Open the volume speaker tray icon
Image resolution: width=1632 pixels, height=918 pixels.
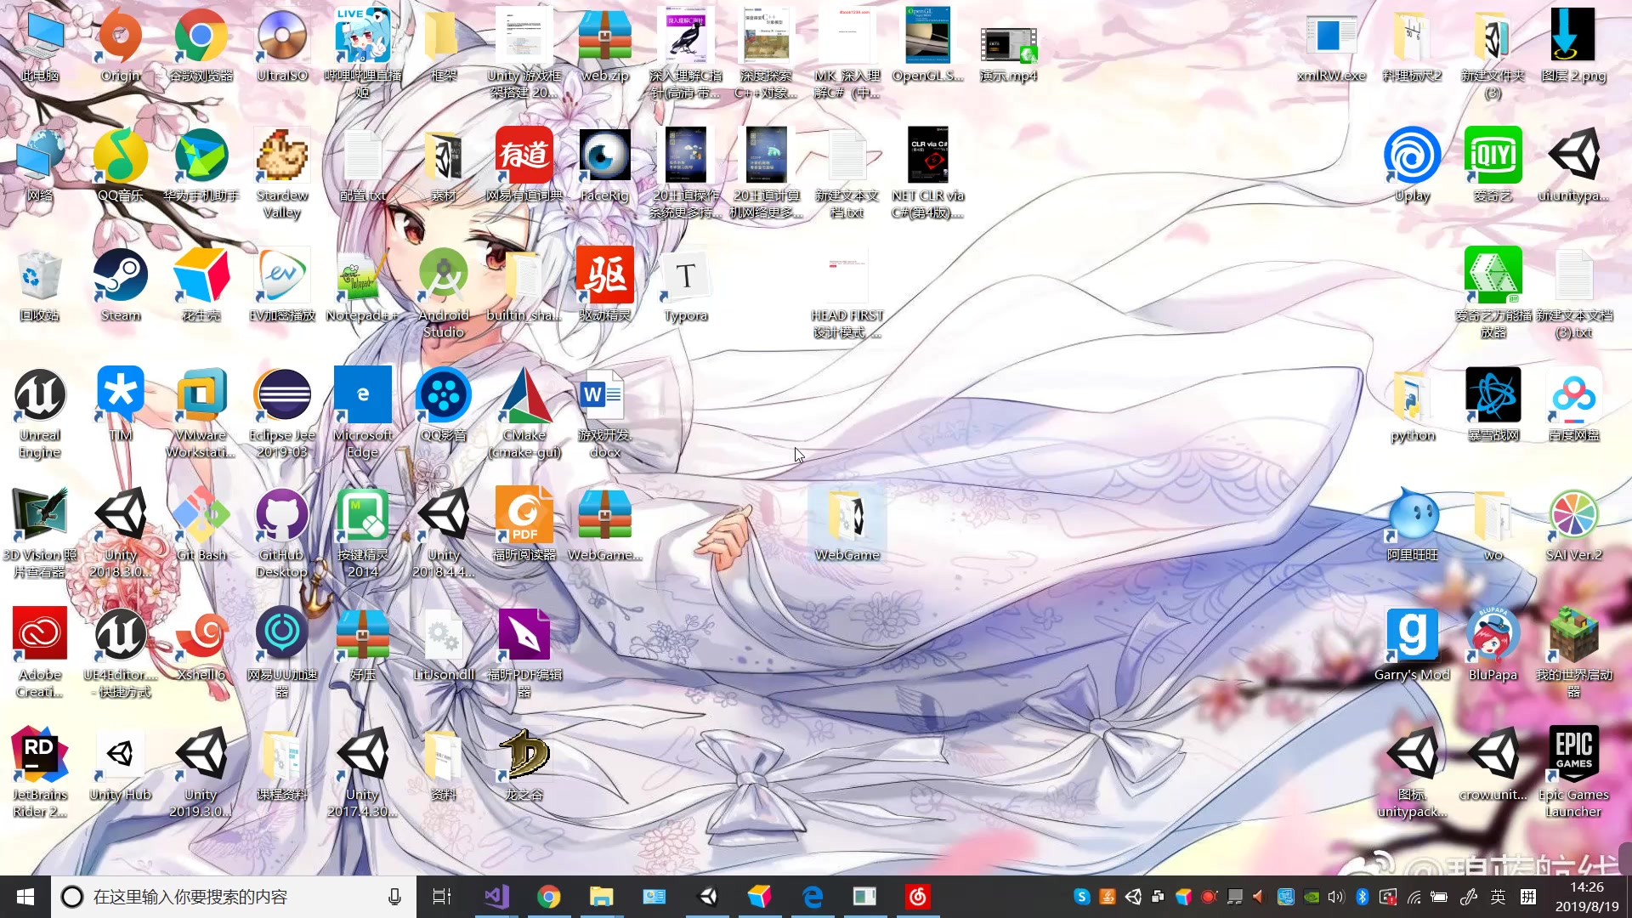(1335, 897)
